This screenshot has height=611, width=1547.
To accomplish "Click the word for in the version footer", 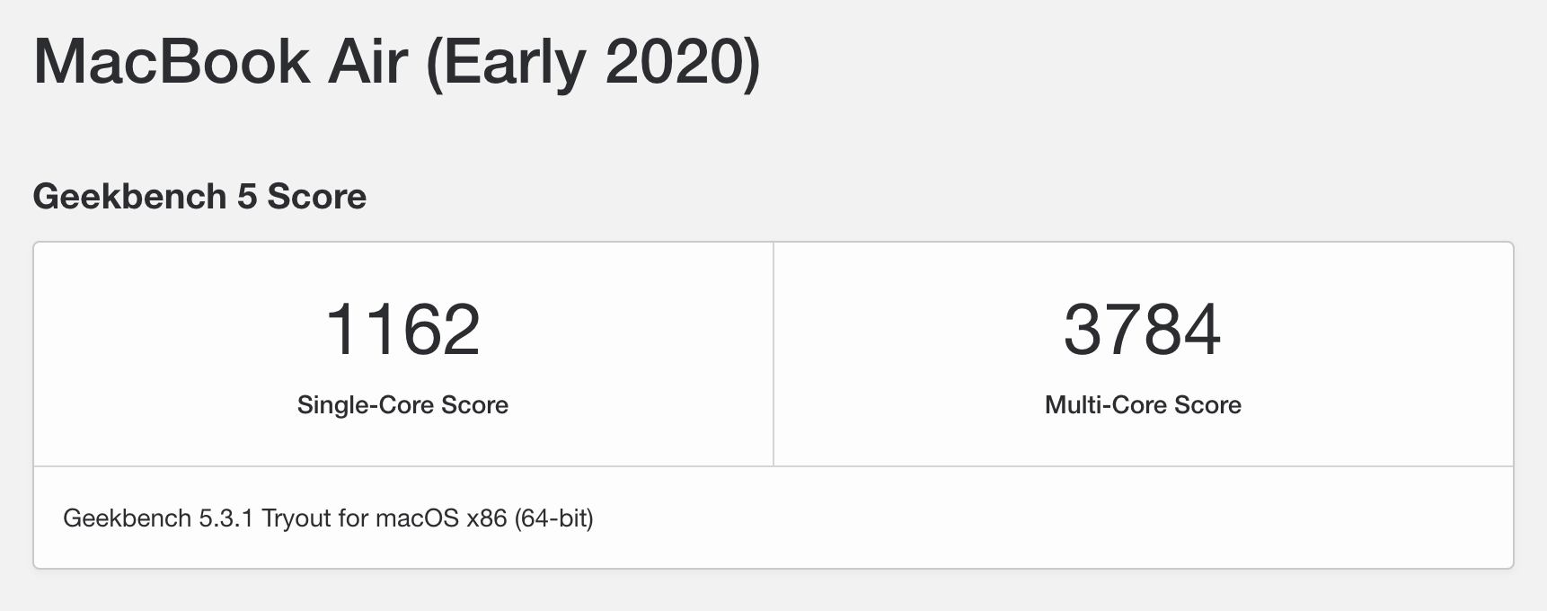I will pos(353,518).
